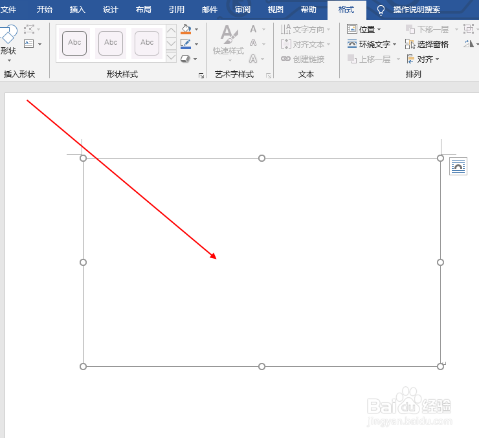Open the 文字方向 dropdown
479x438 pixels.
[306, 29]
